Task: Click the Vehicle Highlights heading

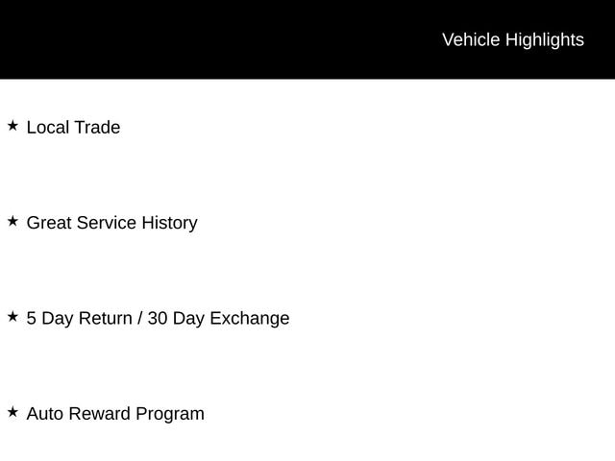Action: pyautogui.click(x=512, y=39)
